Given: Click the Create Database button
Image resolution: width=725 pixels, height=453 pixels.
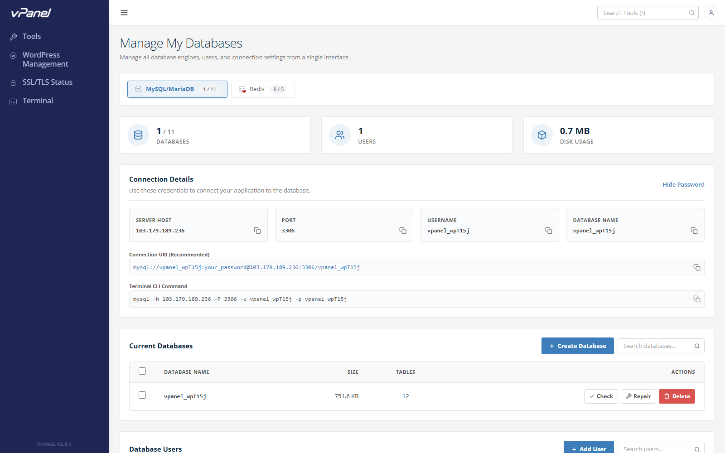Looking at the screenshot, I should tap(578, 346).
